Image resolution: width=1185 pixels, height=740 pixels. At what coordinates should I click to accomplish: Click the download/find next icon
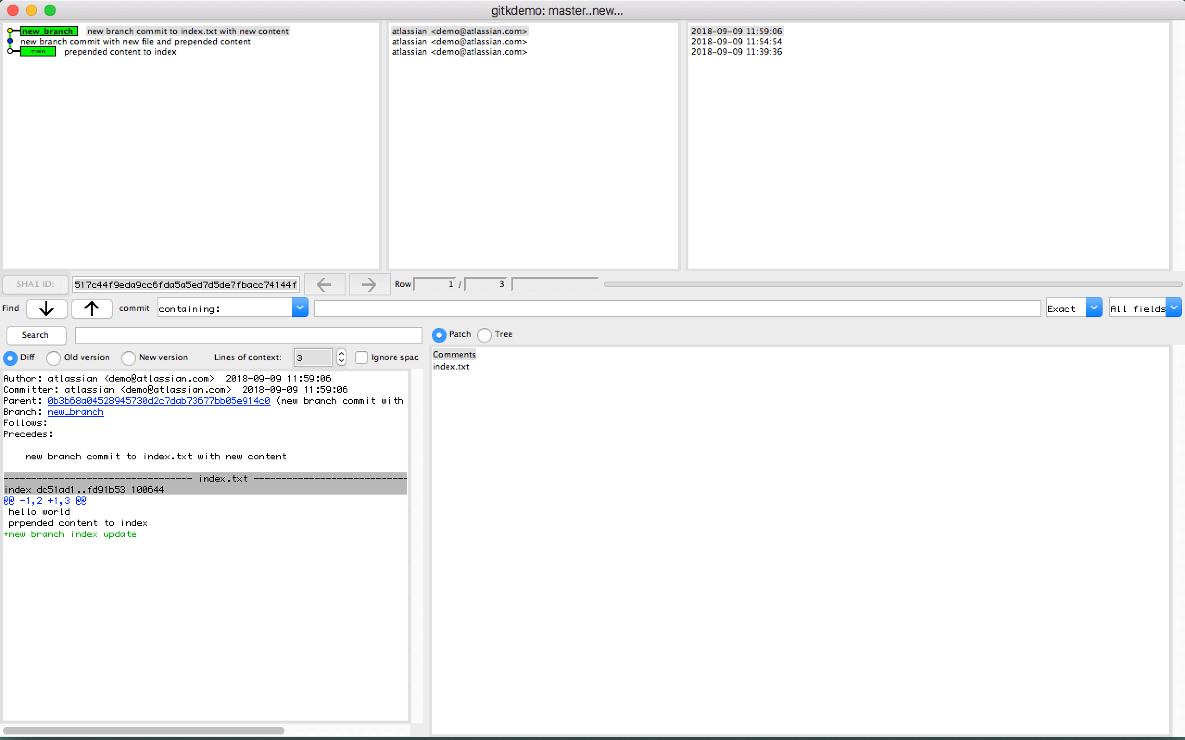(45, 308)
